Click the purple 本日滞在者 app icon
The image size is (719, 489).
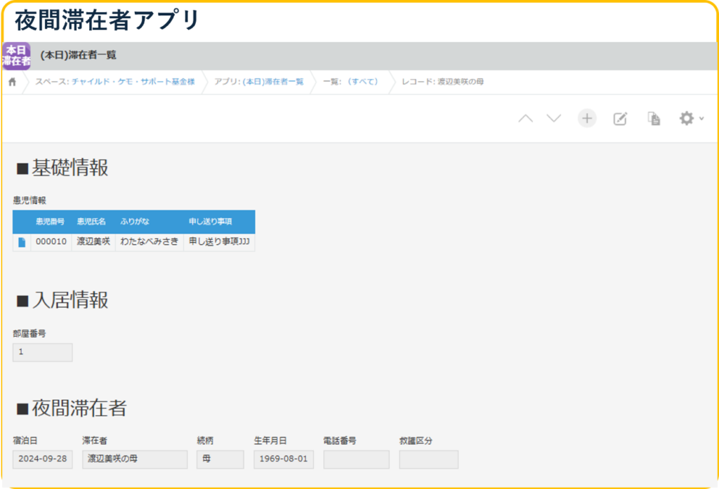pos(17,56)
